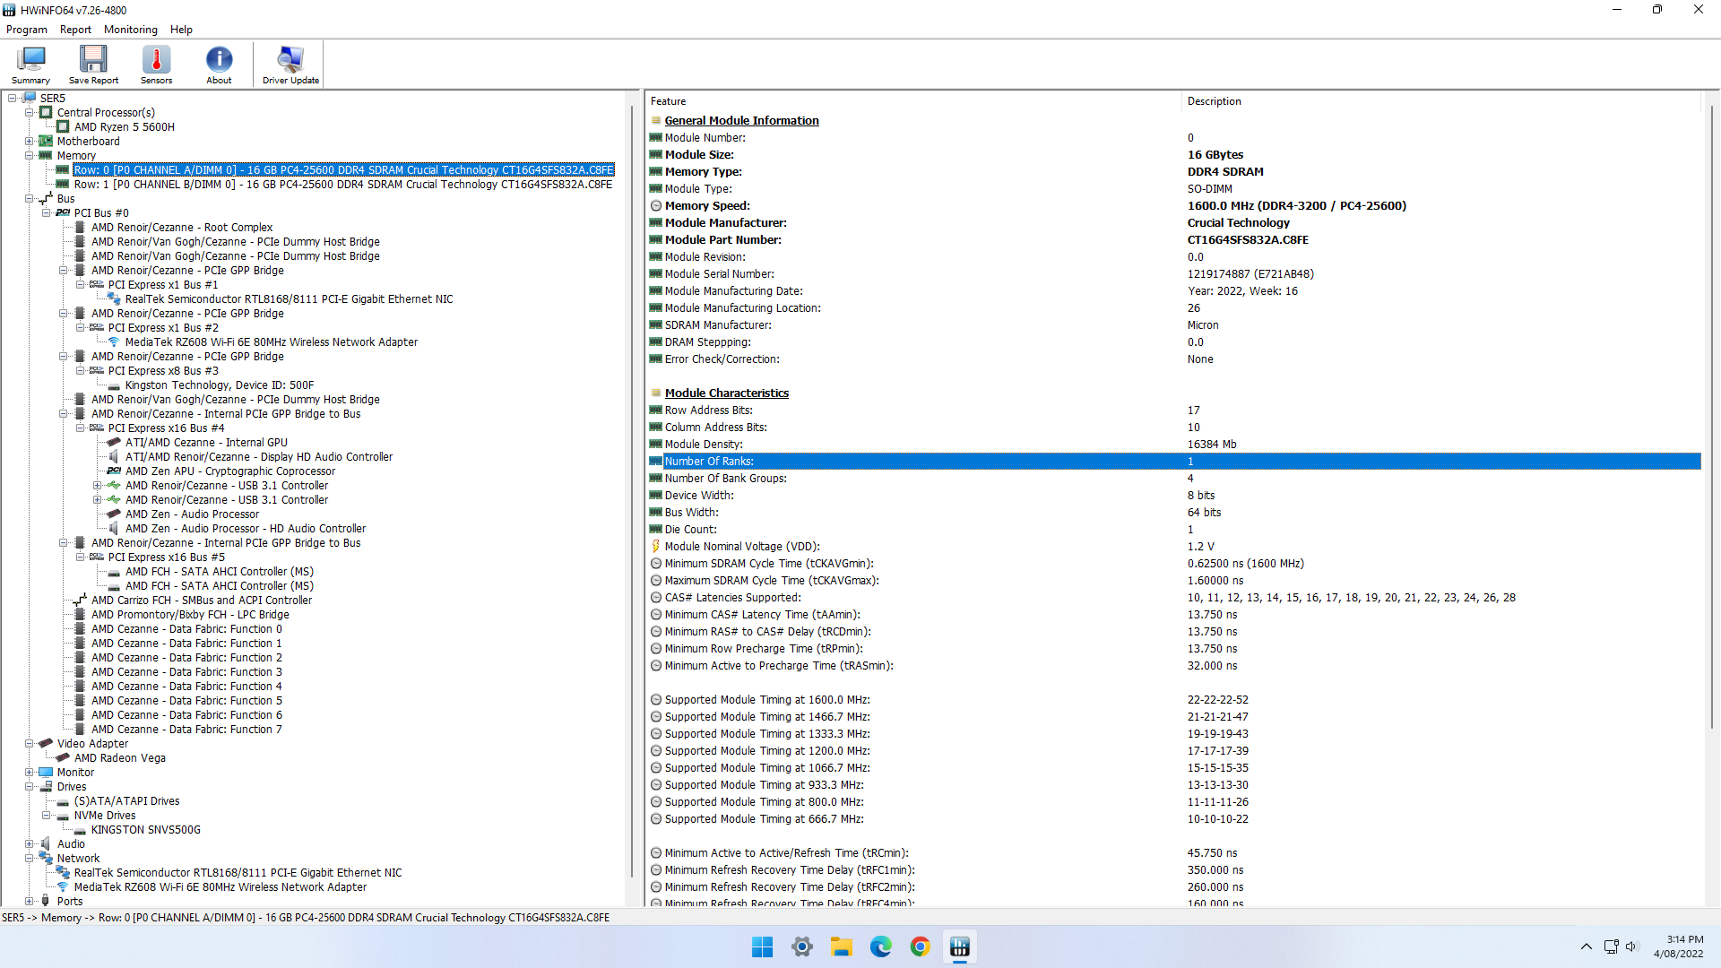The width and height of the screenshot is (1721, 968).
Task: Open the Program menu
Action: 27,30
